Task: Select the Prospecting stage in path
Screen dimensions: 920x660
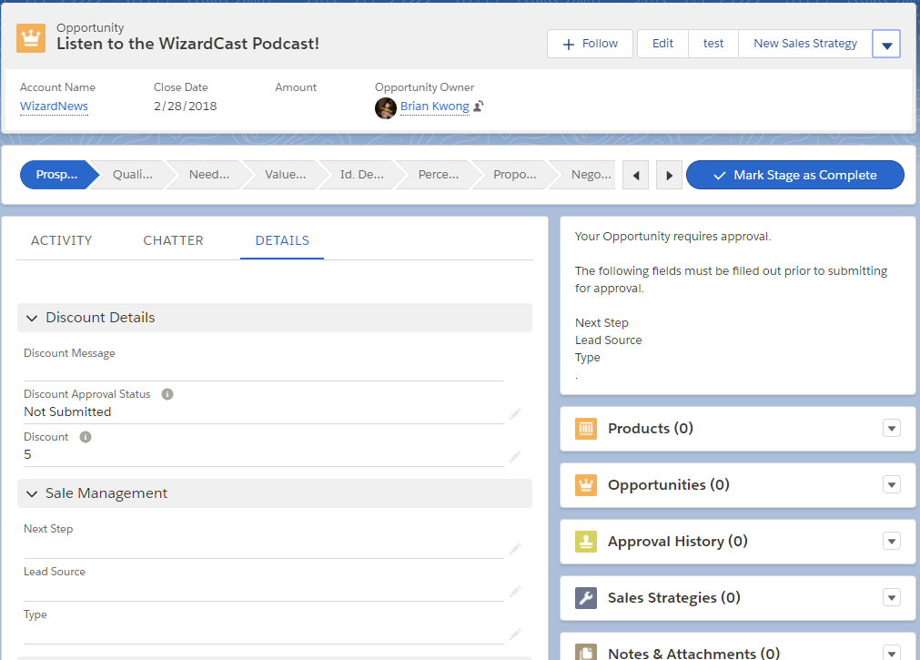Action: pyautogui.click(x=57, y=175)
